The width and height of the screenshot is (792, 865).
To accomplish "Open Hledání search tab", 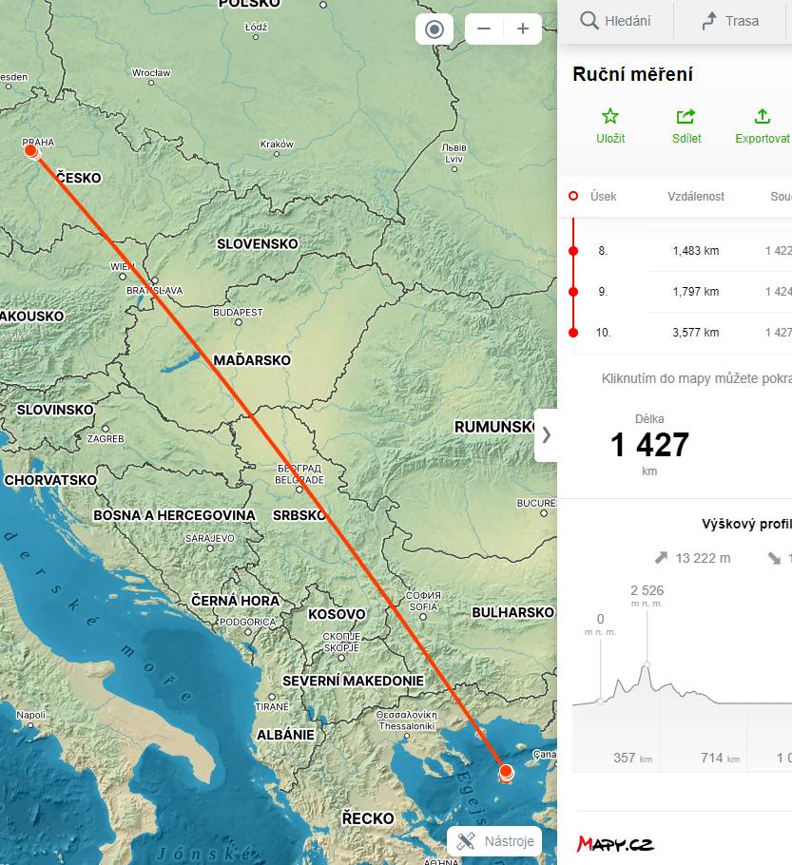I will (615, 21).
